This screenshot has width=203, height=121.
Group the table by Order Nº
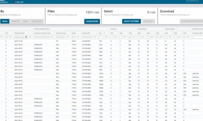click(x=15, y=21)
